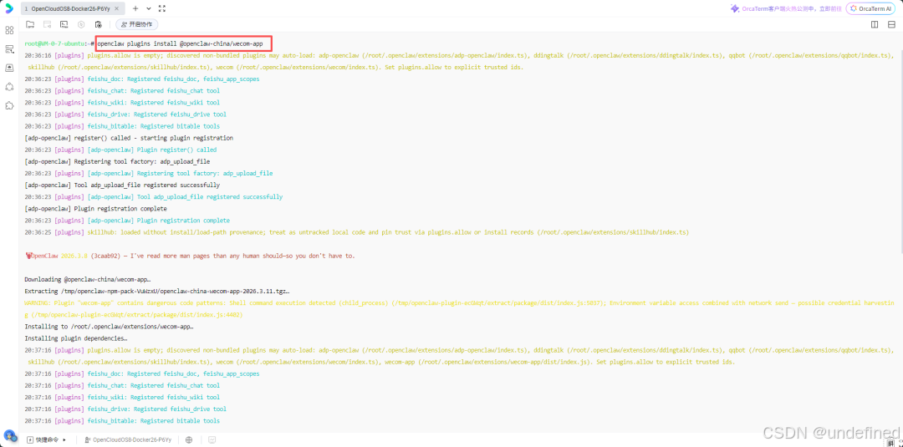
Task: Click 'Installing to /root/.openclaw/extensions/wecom-app…' line
Action: (x=109, y=327)
